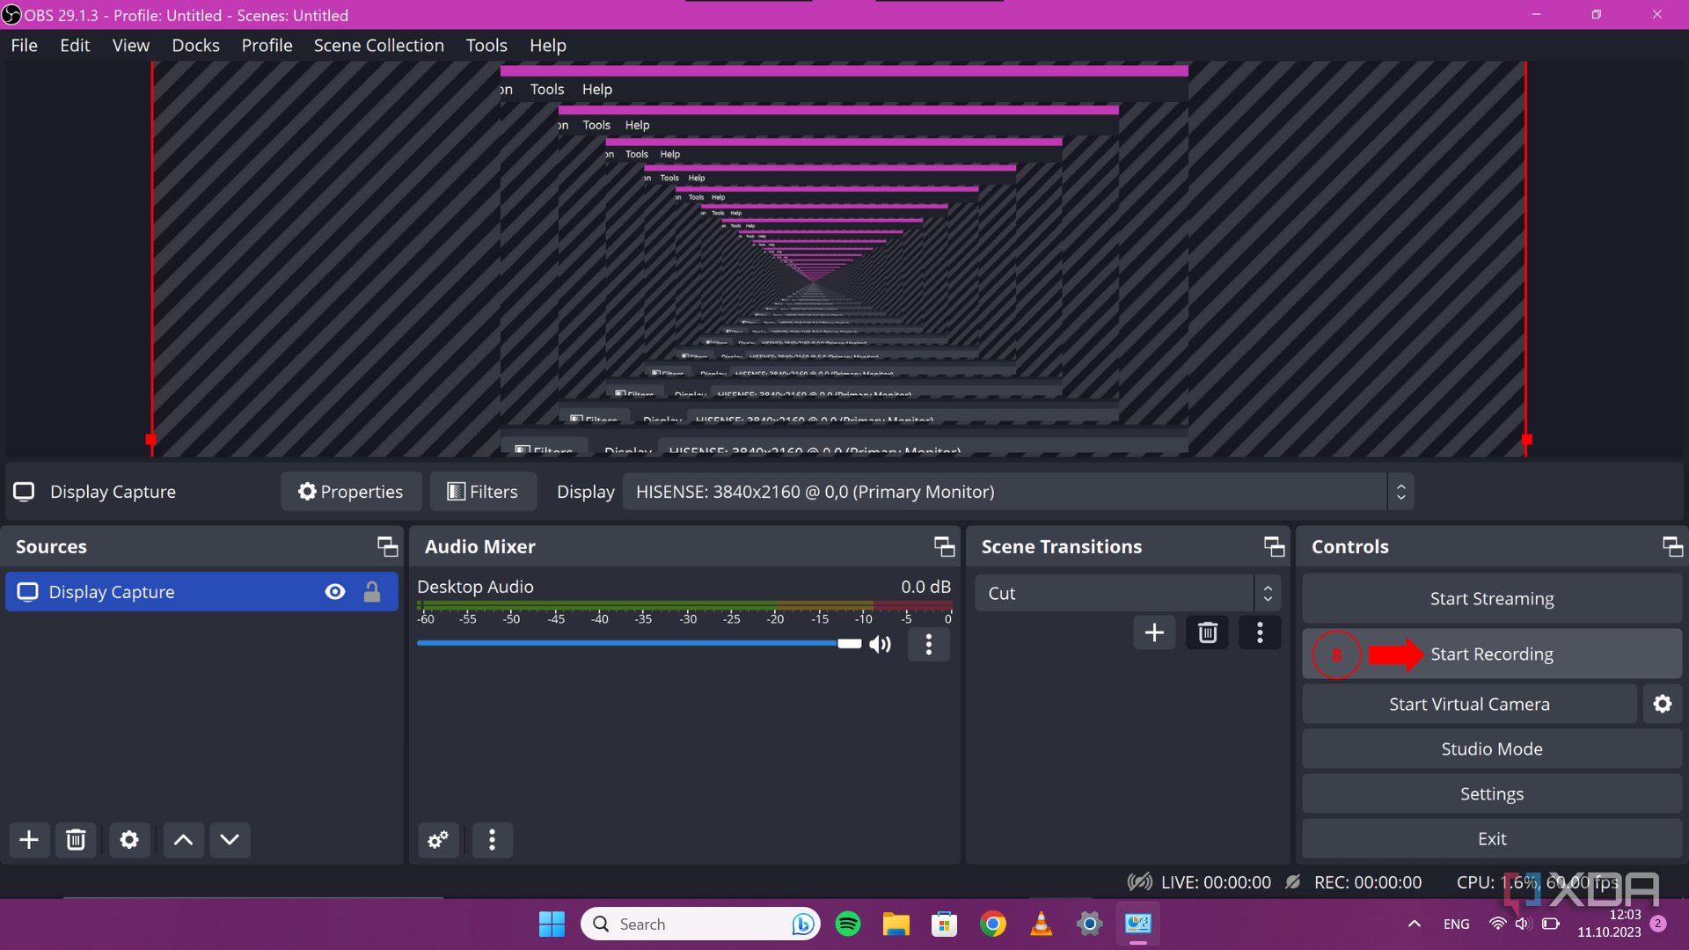Screen dimensions: 1689x950
Task: Open source properties gear in Sources panel
Action: point(129,840)
